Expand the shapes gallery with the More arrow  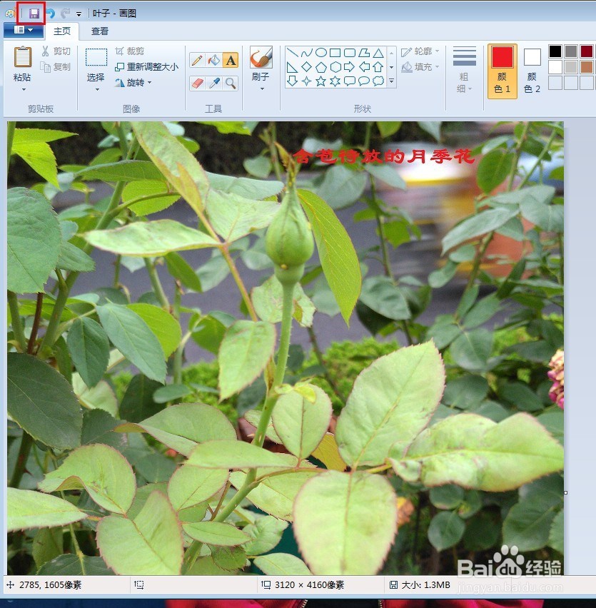(x=392, y=81)
